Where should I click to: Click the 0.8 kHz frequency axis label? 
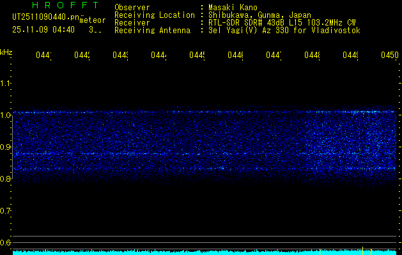pos(6,179)
